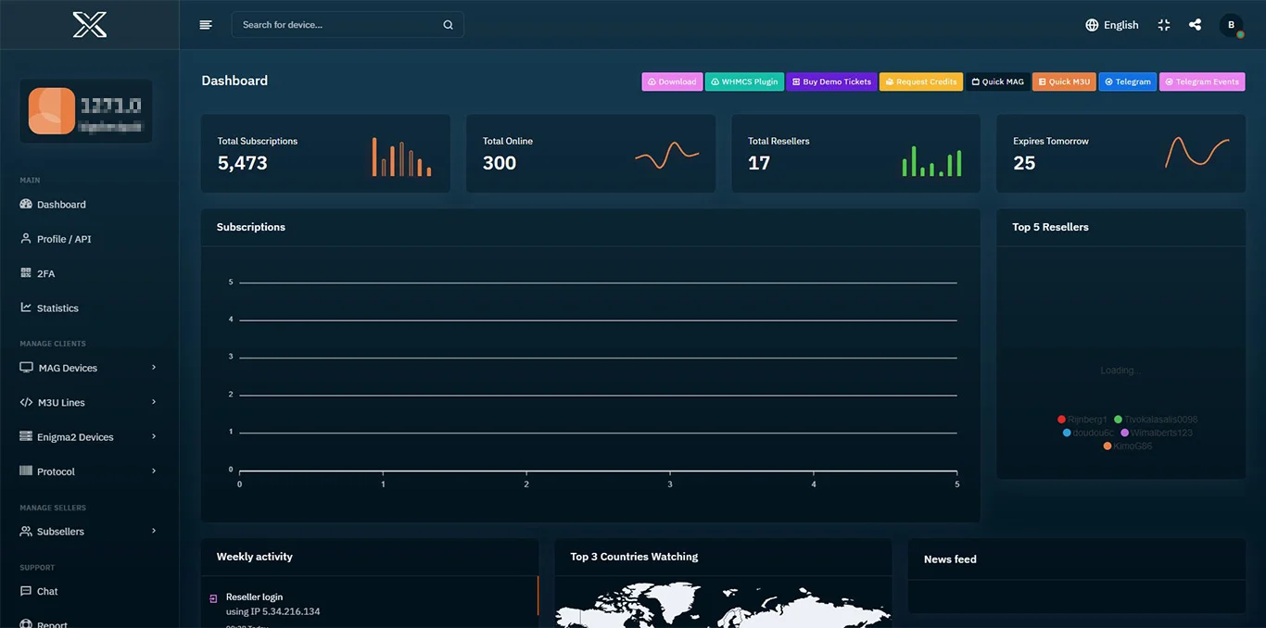This screenshot has height=628, width=1266.
Task: Click the purple Wimalberts123 legend swatch
Action: click(x=1125, y=433)
